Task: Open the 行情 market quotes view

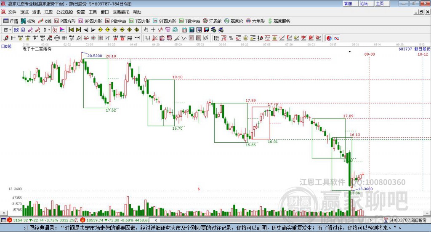Action: coord(11,21)
